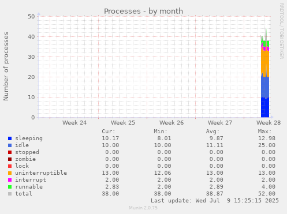Click the 'total' legend label

pyautogui.click(x=24, y=194)
